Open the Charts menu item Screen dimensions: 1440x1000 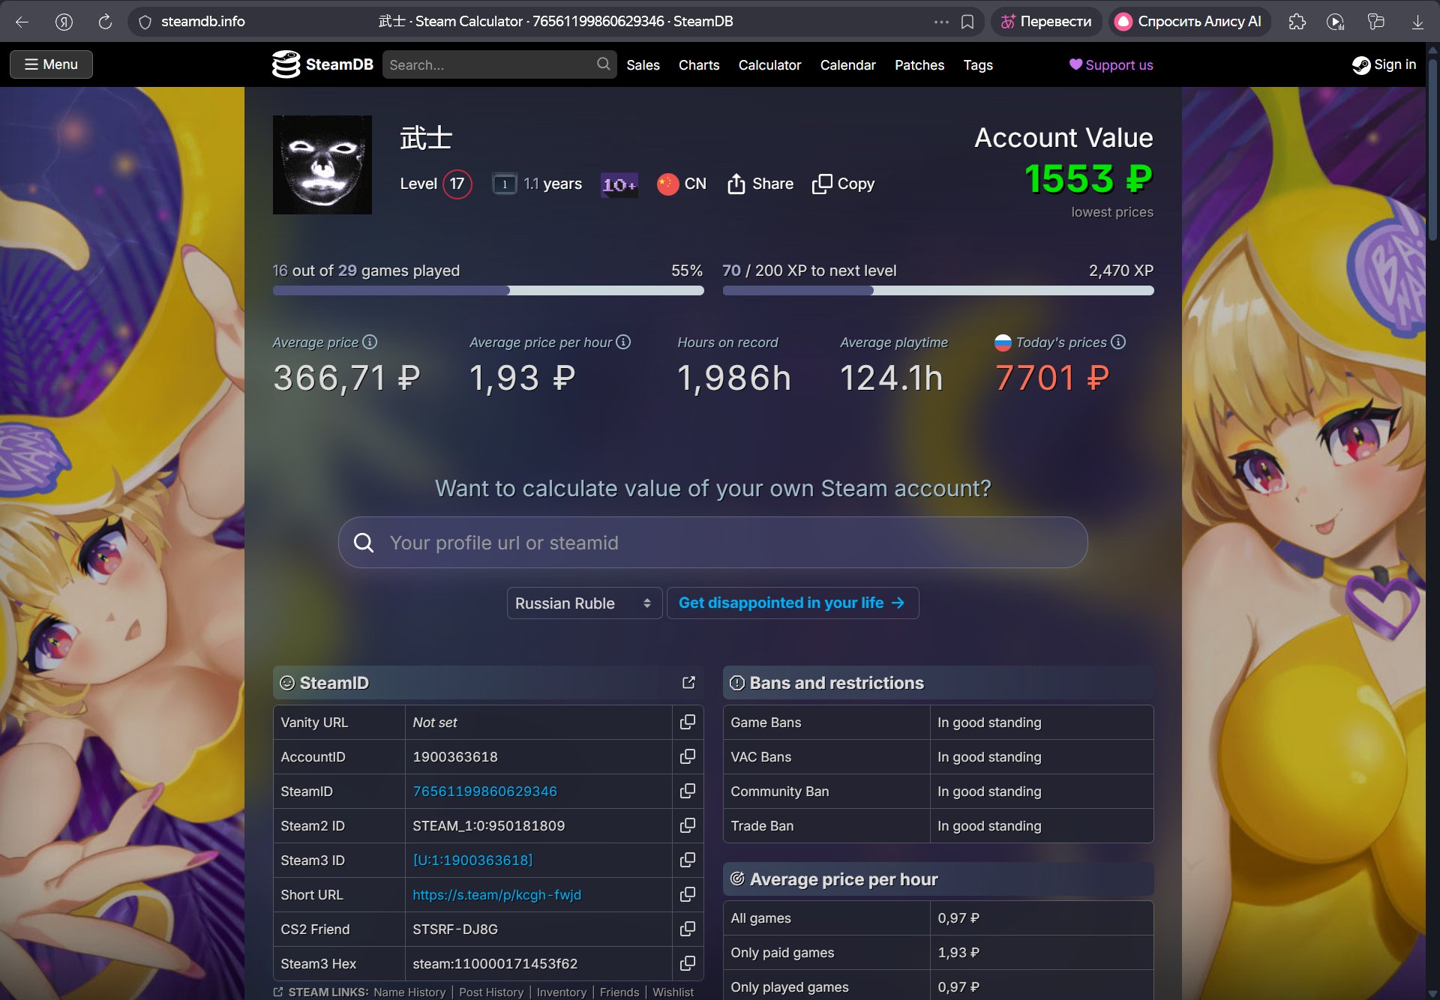699,65
